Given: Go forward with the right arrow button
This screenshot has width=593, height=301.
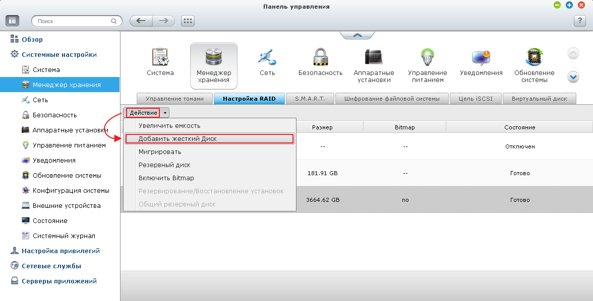Looking at the screenshot, I should pyautogui.click(x=164, y=21).
